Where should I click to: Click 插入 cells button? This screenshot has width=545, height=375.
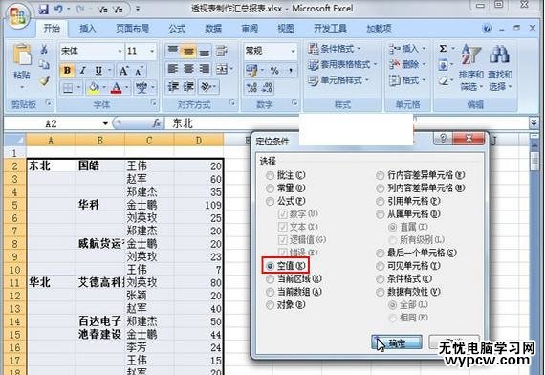(407, 49)
